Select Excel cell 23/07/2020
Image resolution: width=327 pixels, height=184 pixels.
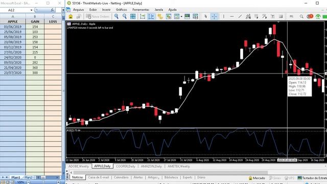[13, 73]
